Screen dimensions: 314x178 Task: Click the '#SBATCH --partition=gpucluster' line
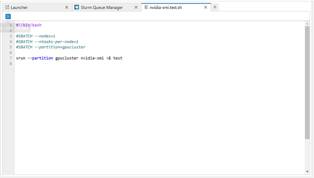coord(51,47)
